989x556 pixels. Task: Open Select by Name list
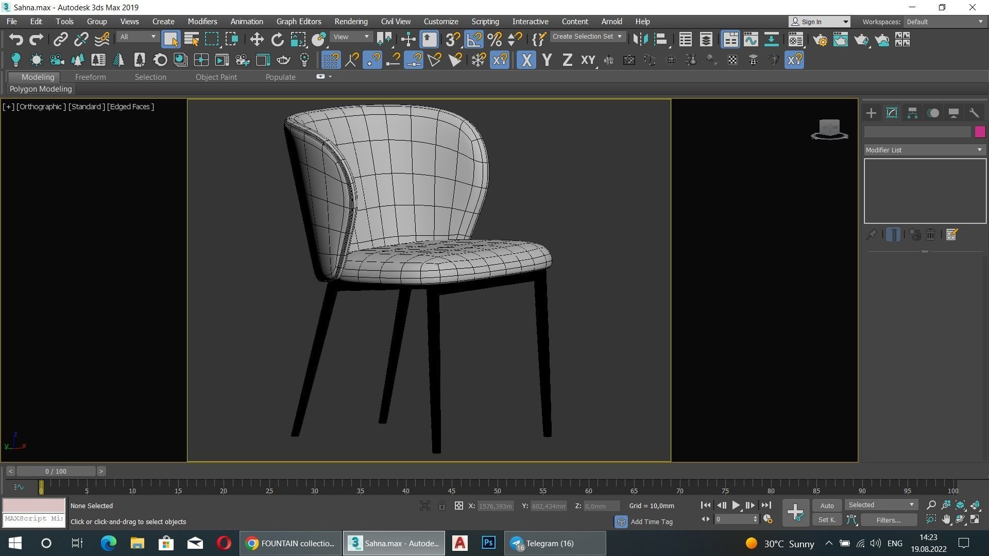click(x=191, y=40)
